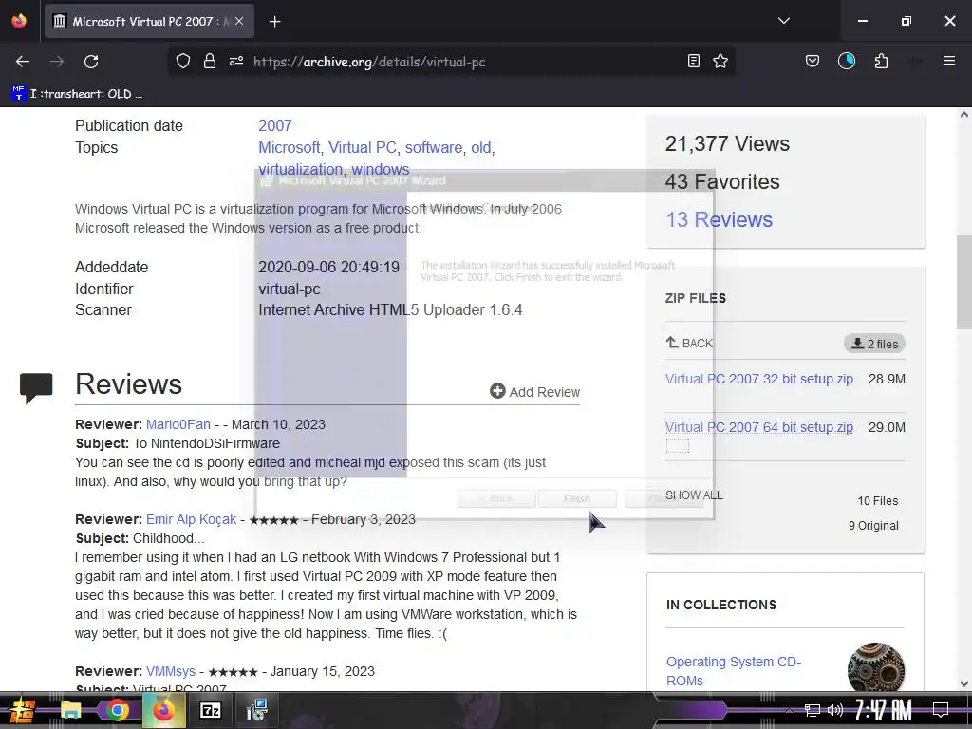Open Google Chrome from the taskbar
The width and height of the screenshot is (972, 729).
117,710
